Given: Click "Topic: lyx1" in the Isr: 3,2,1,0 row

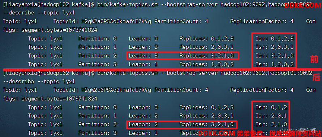Looking at the screenshot, I should click(x=45, y=56).
